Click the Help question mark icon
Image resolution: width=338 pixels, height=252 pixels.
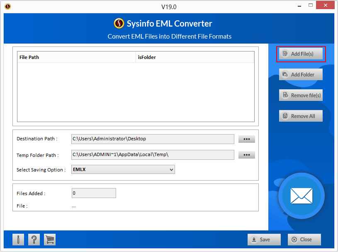click(x=34, y=240)
